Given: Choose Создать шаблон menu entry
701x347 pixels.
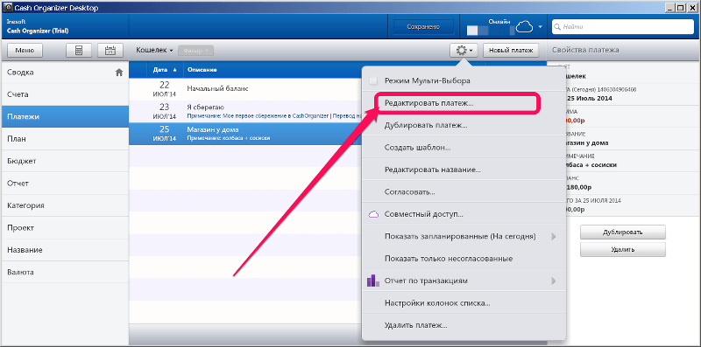Looking at the screenshot, I should click(464, 148).
